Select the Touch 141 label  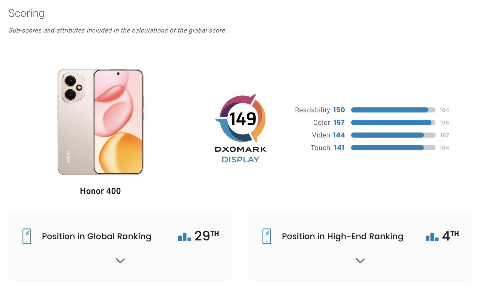(327, 148)
